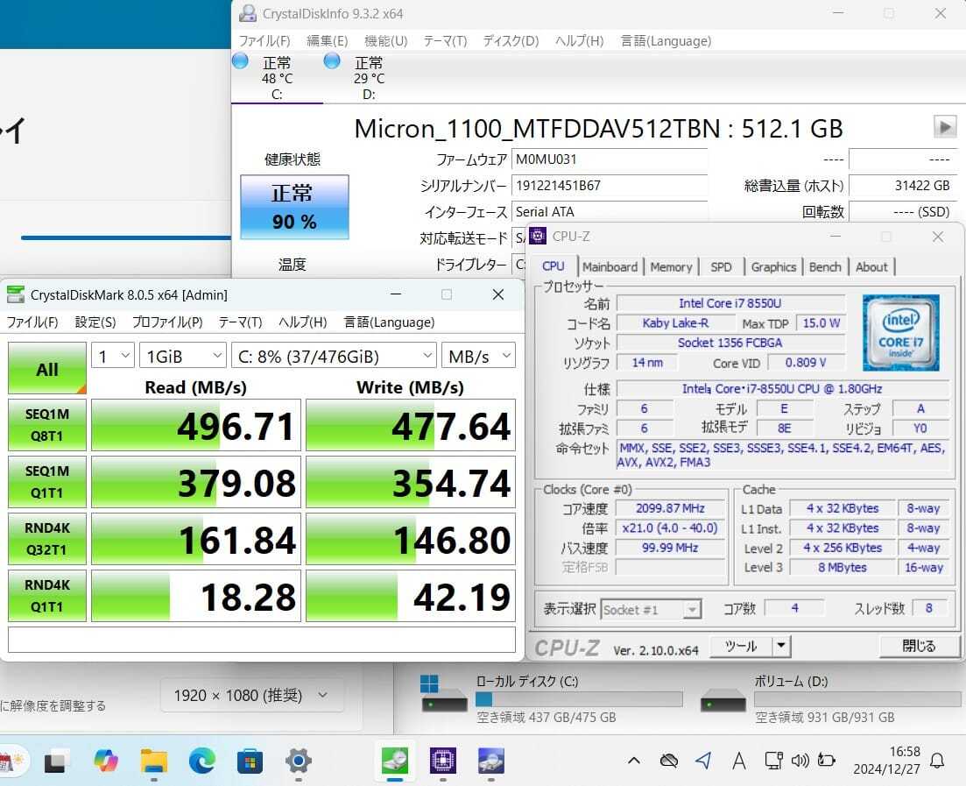966x786 pixels.
Task: Click the Volume (D:) usage bar
Action: pos(857,698)
